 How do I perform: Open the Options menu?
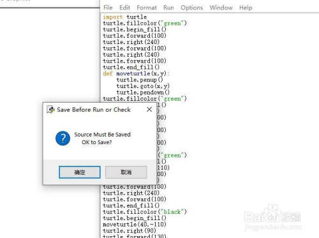(x=191, y=8)
